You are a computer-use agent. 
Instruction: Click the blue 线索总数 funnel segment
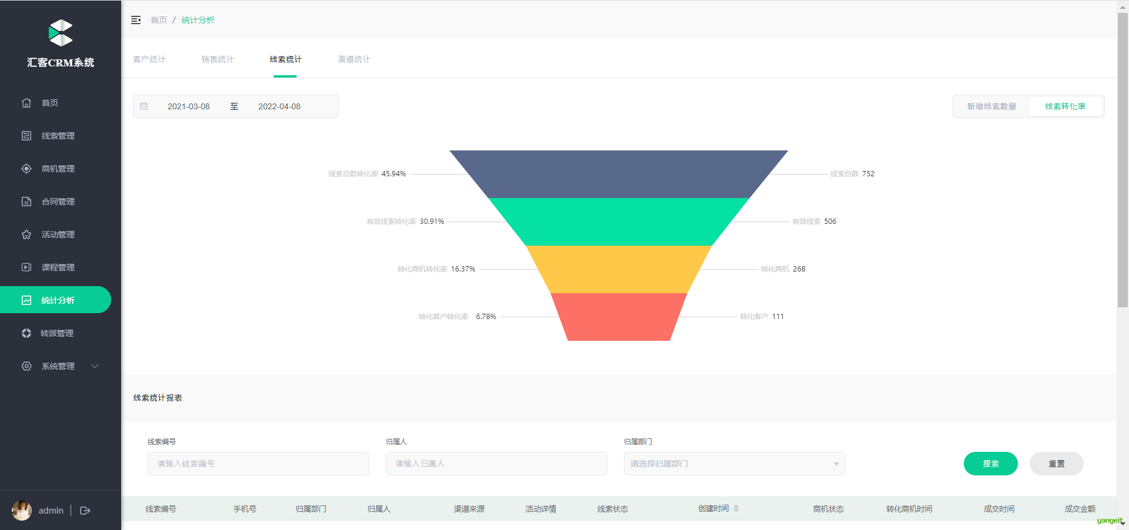tap(619, 174)
